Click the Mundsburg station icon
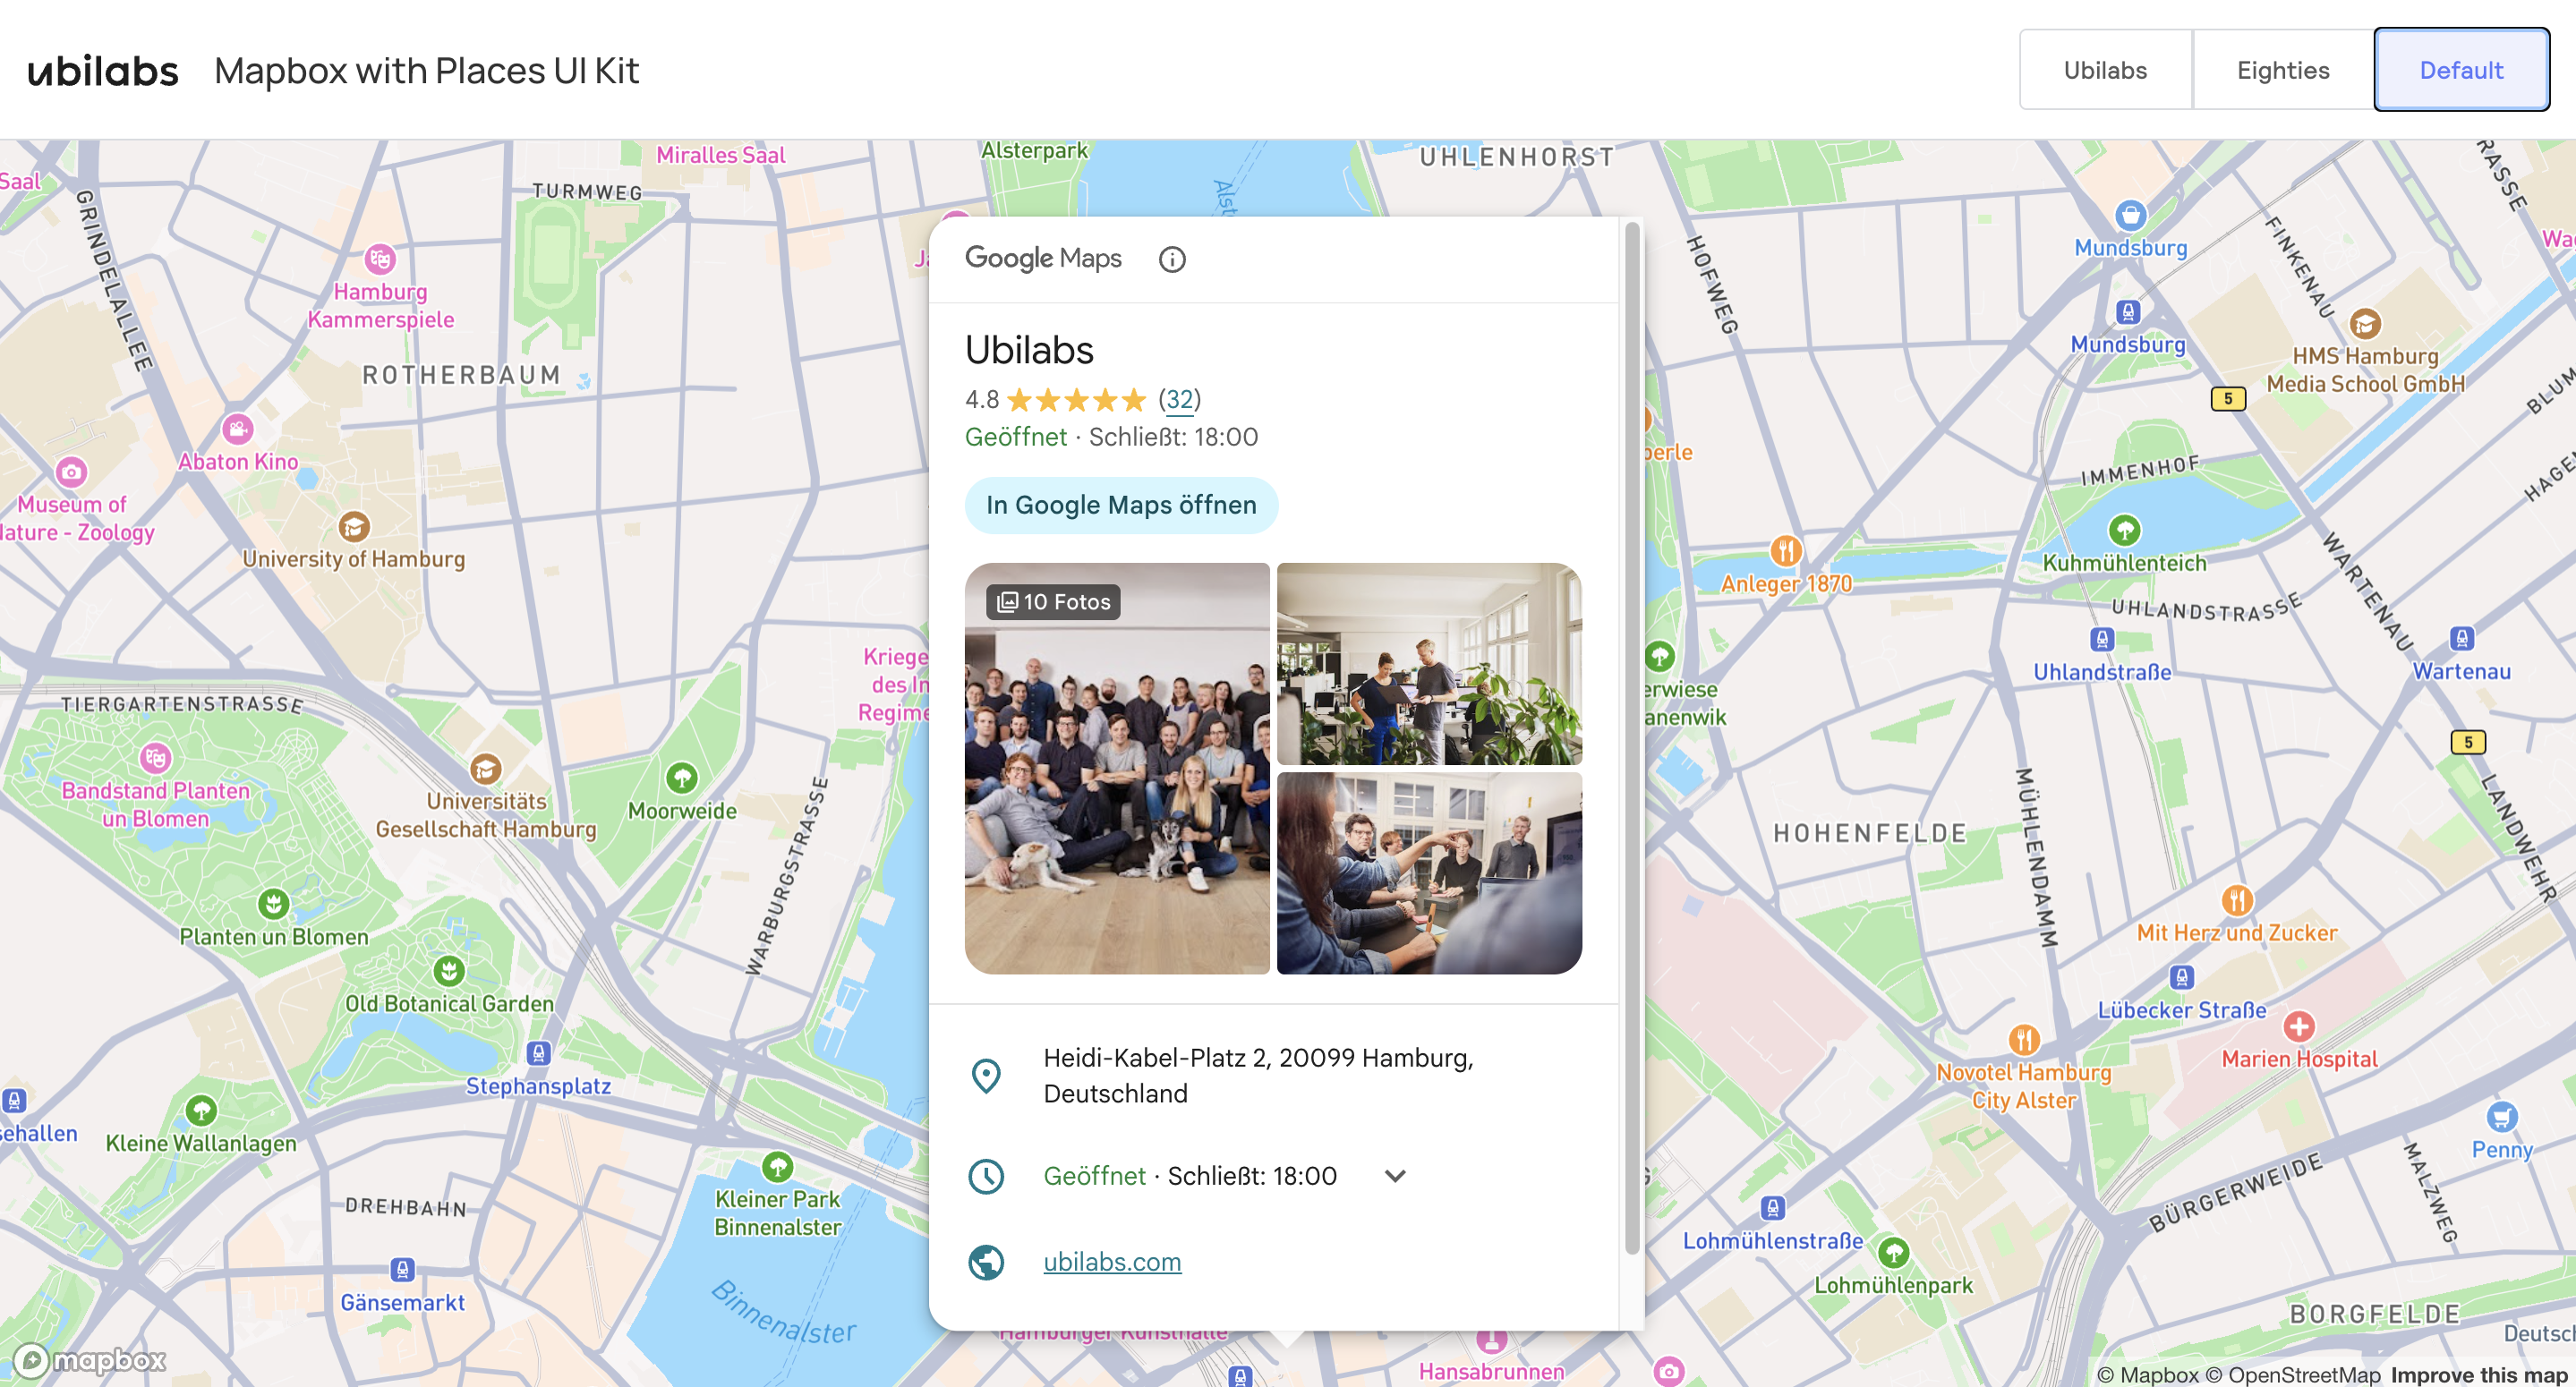The width and height of the screenshot is (2576, 1387). 2128,312
